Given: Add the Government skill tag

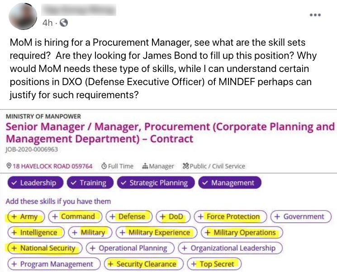Looking at the screenshot, I should click(301, 216).
